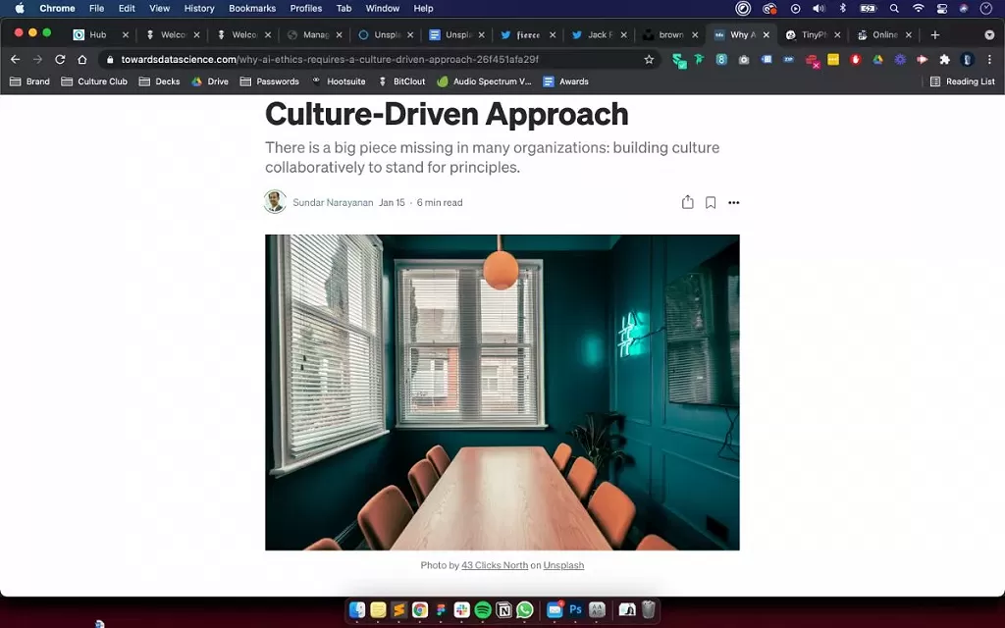This screenshot has height=628, width=1005.
Task: Bookmark the article with the save icon
Action: pos(711,202)
